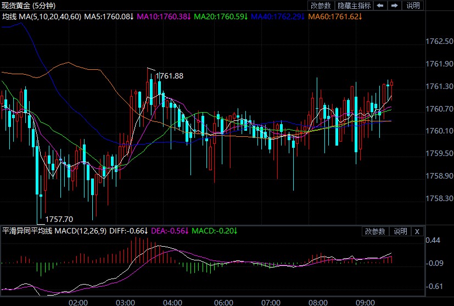Click the -0.09 MACD axis label

[x=434, y=263]
